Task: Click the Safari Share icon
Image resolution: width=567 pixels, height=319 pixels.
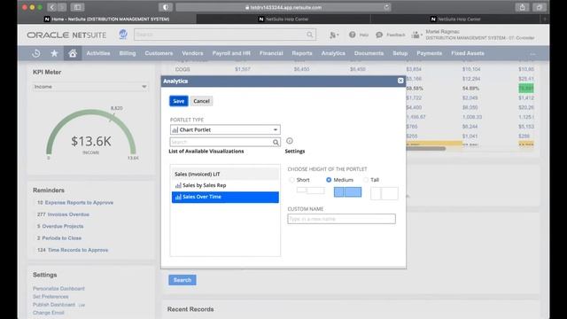Action: click(x=522, y=7)
